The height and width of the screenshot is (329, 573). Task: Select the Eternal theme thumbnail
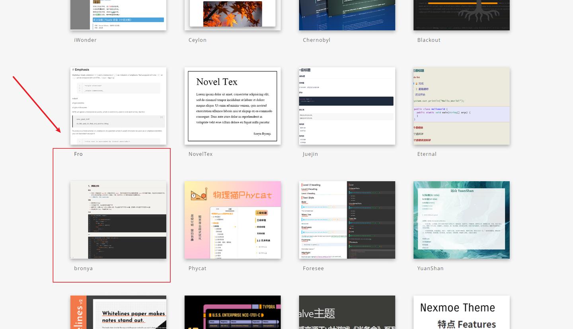click(x=462, y=106)
